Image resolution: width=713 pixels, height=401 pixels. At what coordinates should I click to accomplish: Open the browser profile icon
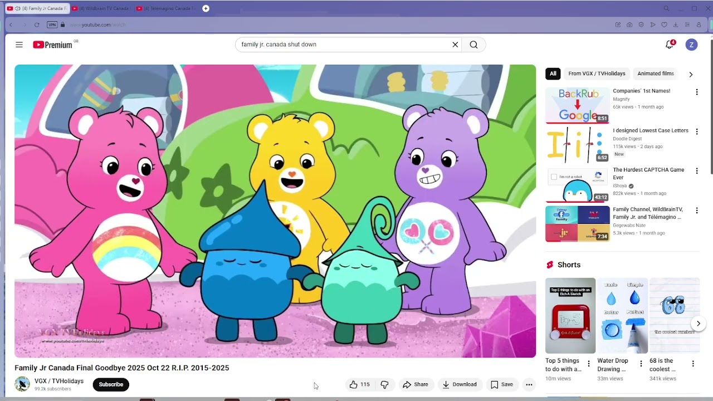699,25
